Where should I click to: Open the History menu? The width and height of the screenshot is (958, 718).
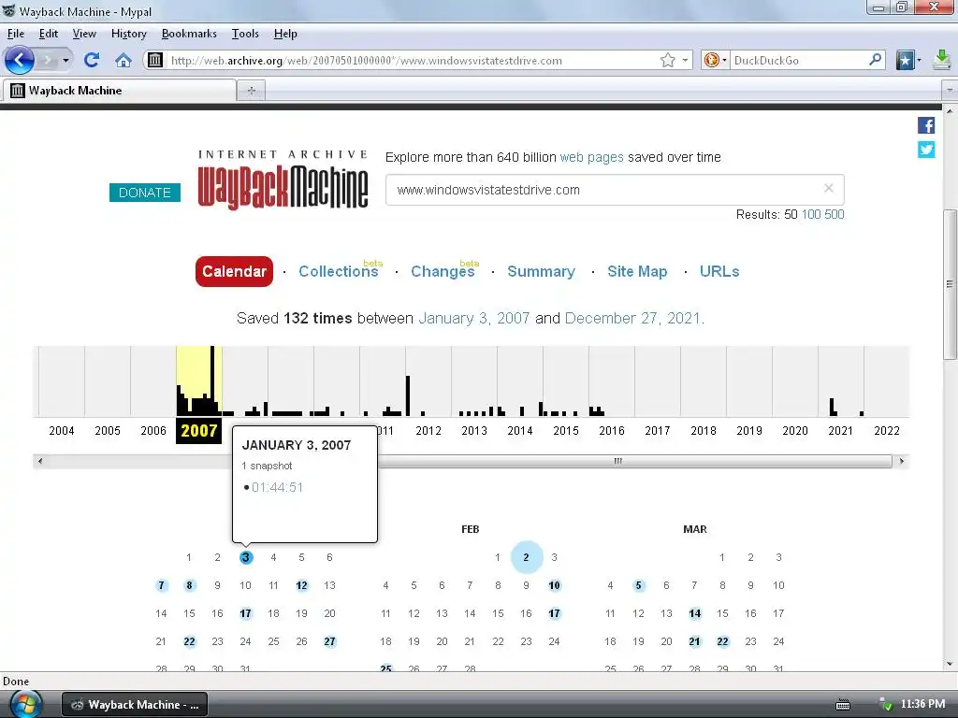pyautogui.click(x=129, y=34)
